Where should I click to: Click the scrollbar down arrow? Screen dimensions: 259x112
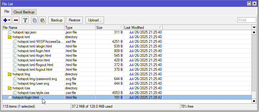pos(254,101)
